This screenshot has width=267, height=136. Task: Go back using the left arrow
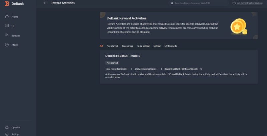[45, 3]
